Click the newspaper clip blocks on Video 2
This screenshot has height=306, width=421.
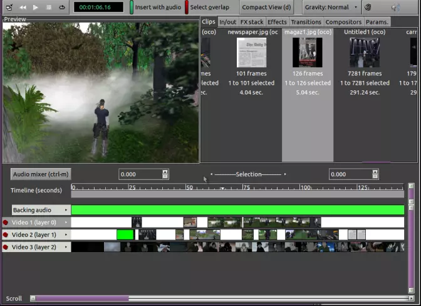(x=357, y=235)
